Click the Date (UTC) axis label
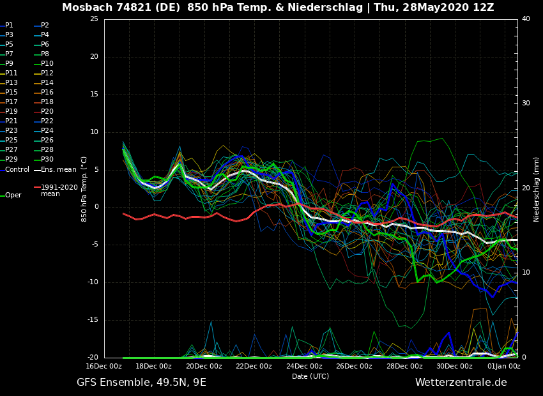Screen dimensions: 543x396 [310, 376]
